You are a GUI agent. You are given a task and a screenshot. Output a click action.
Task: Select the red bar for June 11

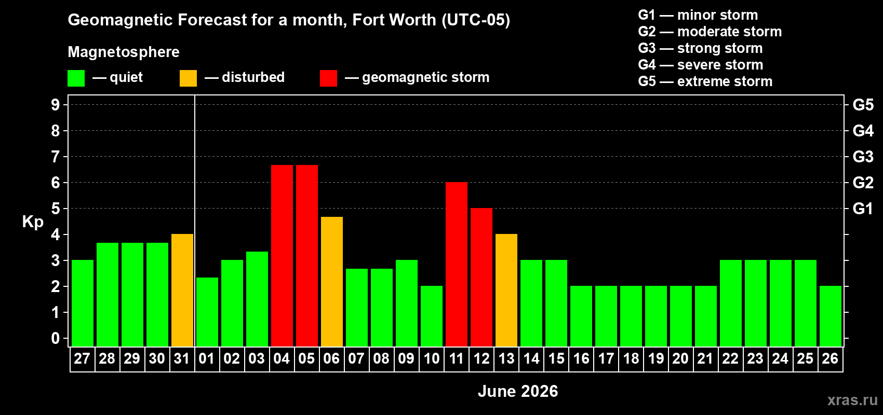(x=457, y=265)
